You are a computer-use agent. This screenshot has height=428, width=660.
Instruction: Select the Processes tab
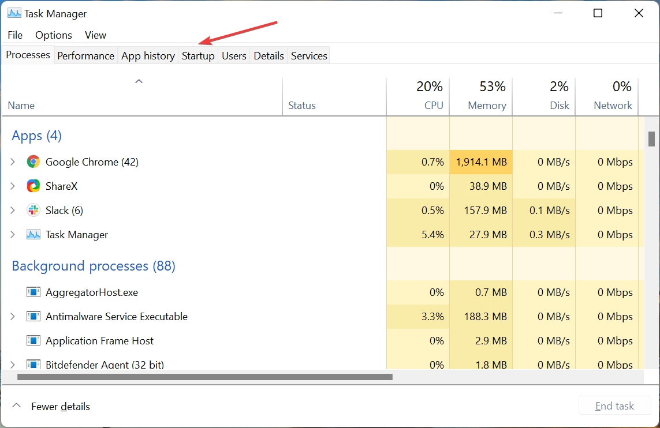(28, 55)
